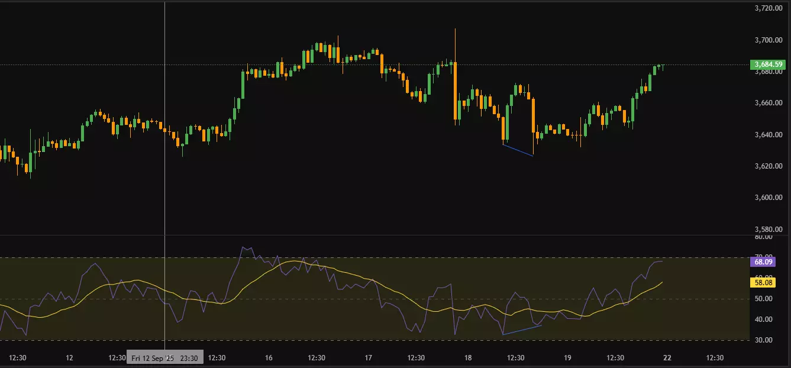Image resolution: width=791 pixels, height=368 pixels.
Task: Click the 3,720.00 price axis label
Action: (x=768, y=8)
